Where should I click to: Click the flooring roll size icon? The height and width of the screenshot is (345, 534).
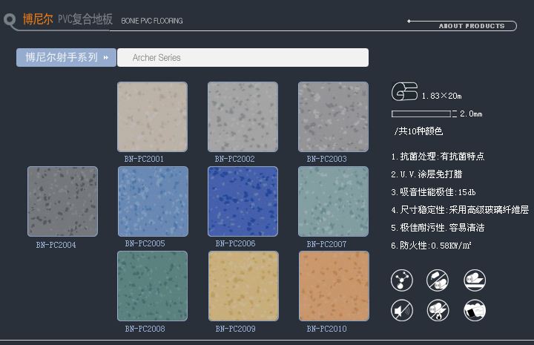(405, 92)
